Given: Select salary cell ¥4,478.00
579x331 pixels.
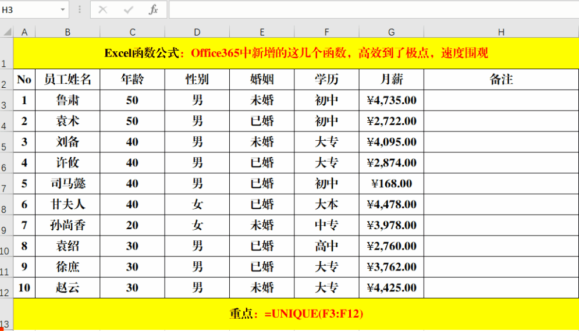Looking at the screenshot, I should (x=392, y=204).
